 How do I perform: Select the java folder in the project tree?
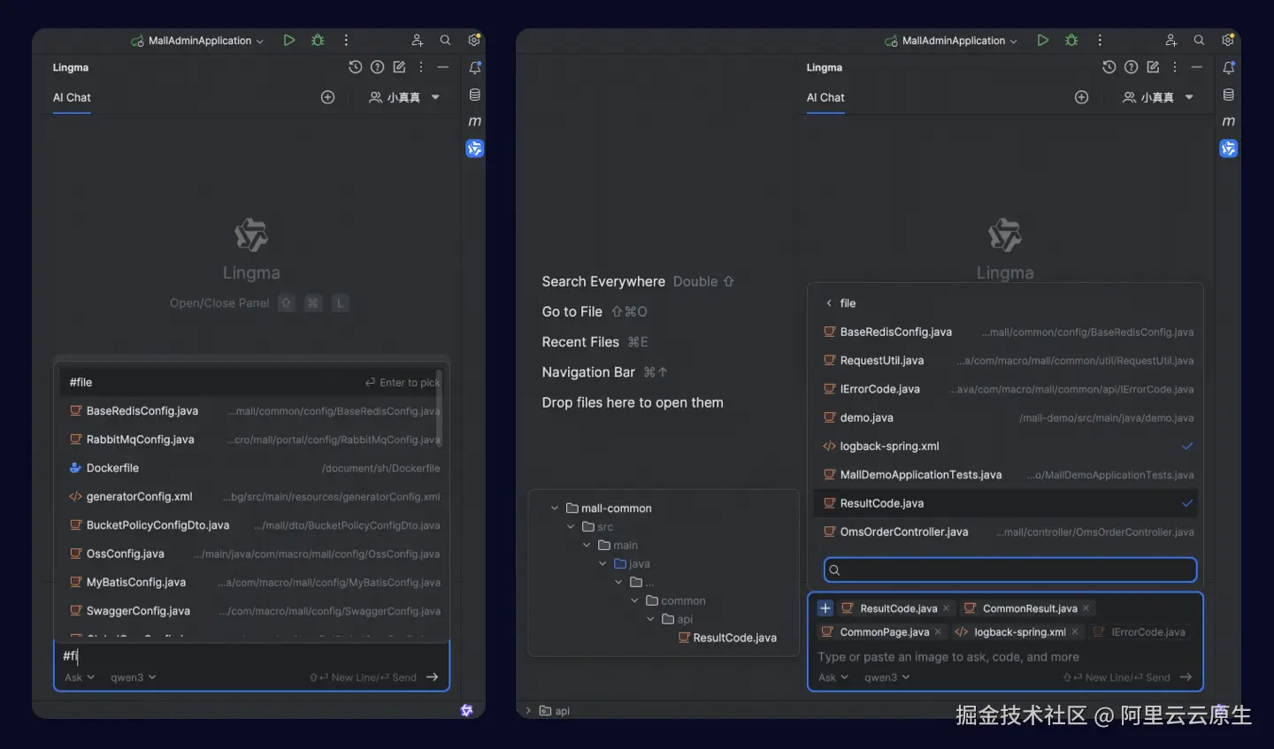633,564
